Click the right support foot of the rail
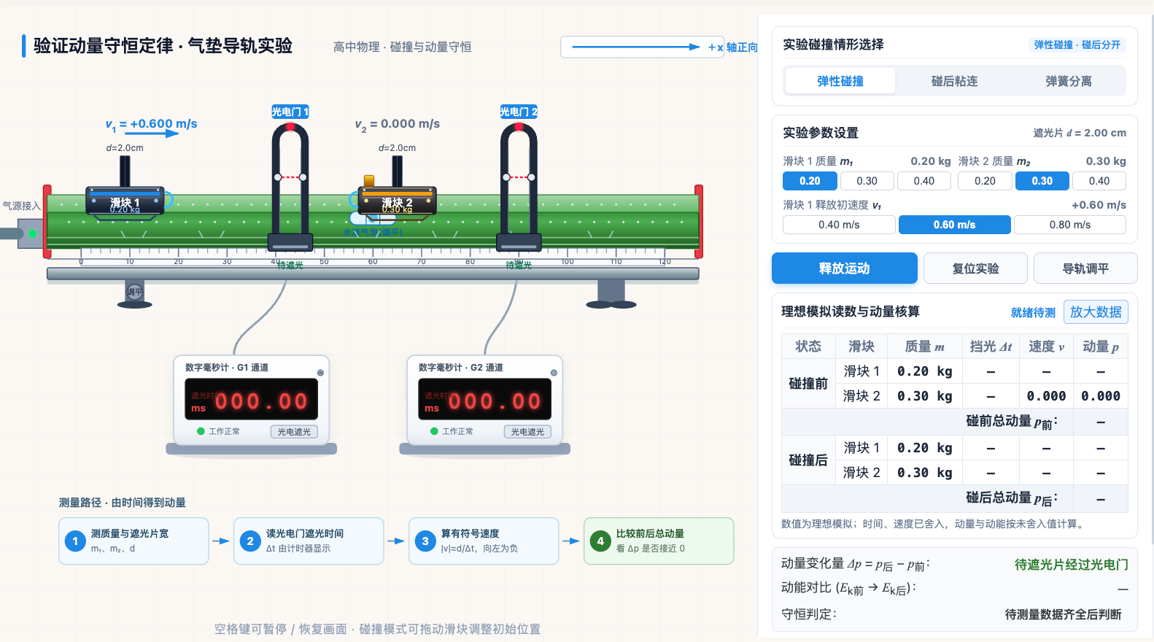The image size is (1154, 642). 611,295
